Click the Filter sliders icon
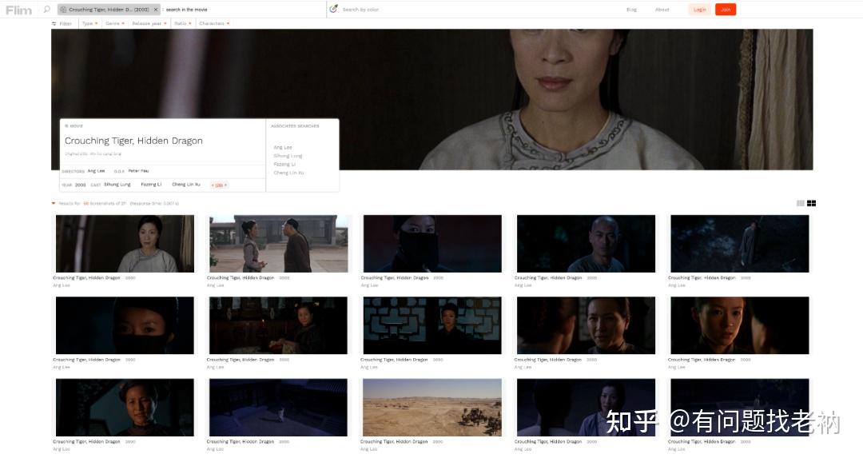The height and width of the screenshot is (458, 863). [54, 24]
